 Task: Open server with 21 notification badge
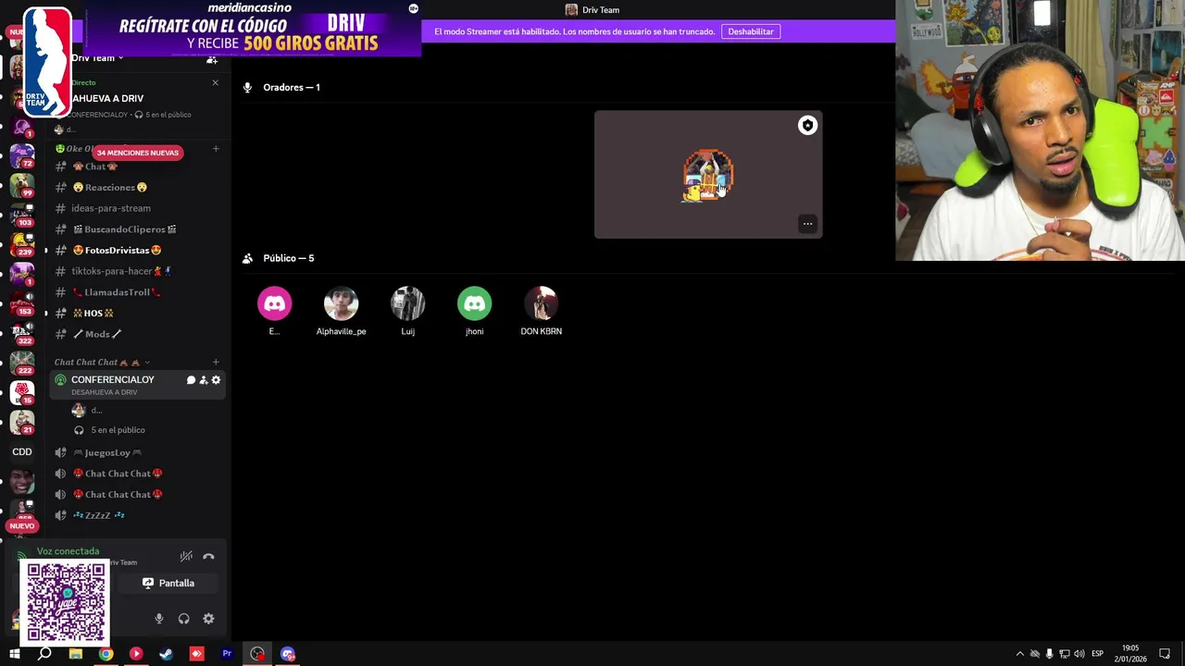point(22,422)
